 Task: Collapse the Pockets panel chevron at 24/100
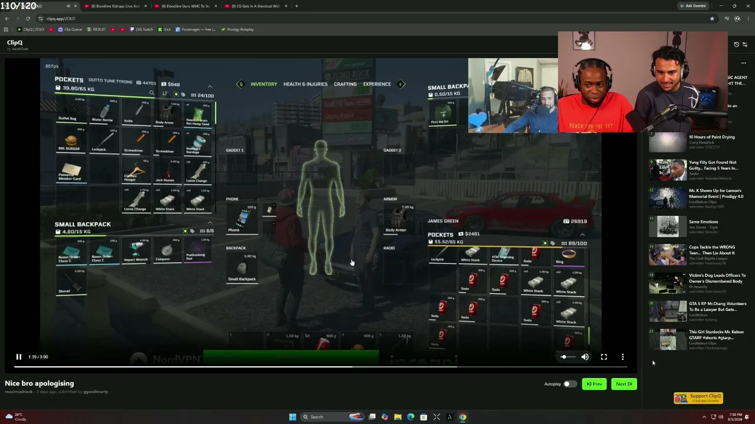pos(209,87)
